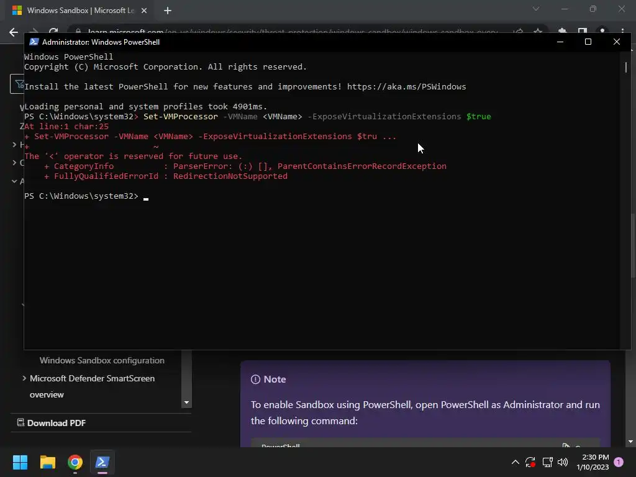Show hidden system tray icons
Viewport: 636px width, 477px height.
click(x=515, y=462)
